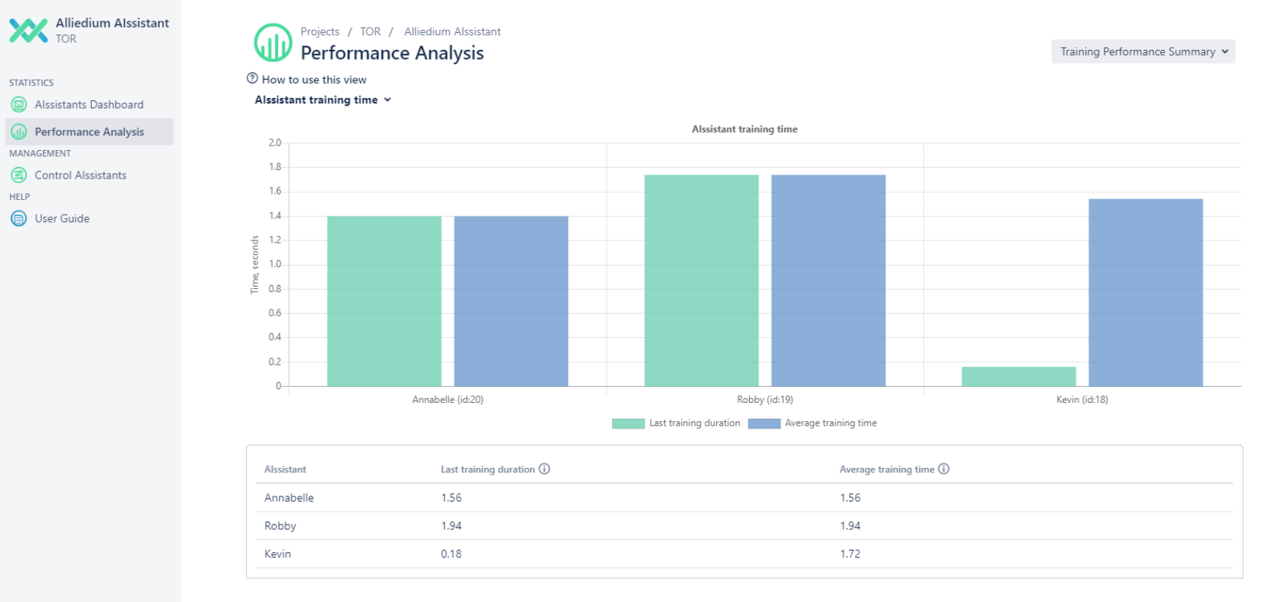Click the green Performance Analysis header icon
The height and width of the screenshot is (602, 1270).
(273, 43)
